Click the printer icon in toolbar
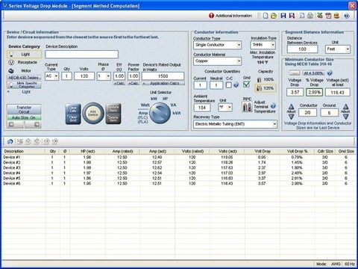The image size is (358, 269). pyautogui.click(x=310, y=16)
